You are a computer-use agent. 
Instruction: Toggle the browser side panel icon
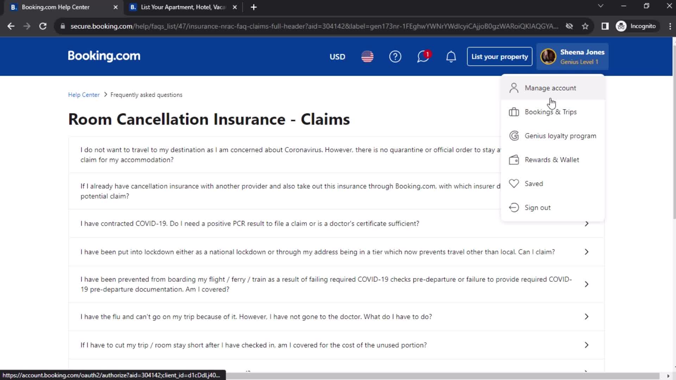605,26
